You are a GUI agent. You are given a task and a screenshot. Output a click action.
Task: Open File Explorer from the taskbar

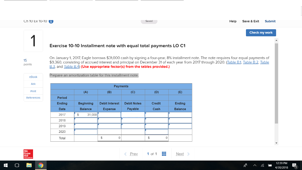29,165
